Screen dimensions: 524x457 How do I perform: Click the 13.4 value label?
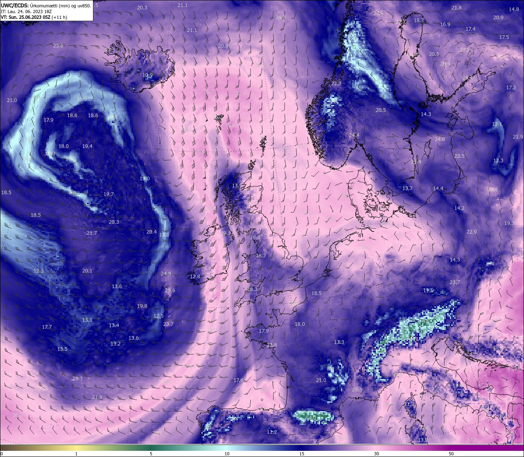tap(114, 325)
